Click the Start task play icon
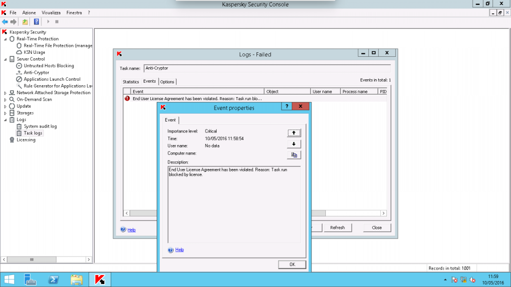This screenshot has width=511, height=287. tap(48, 22)
